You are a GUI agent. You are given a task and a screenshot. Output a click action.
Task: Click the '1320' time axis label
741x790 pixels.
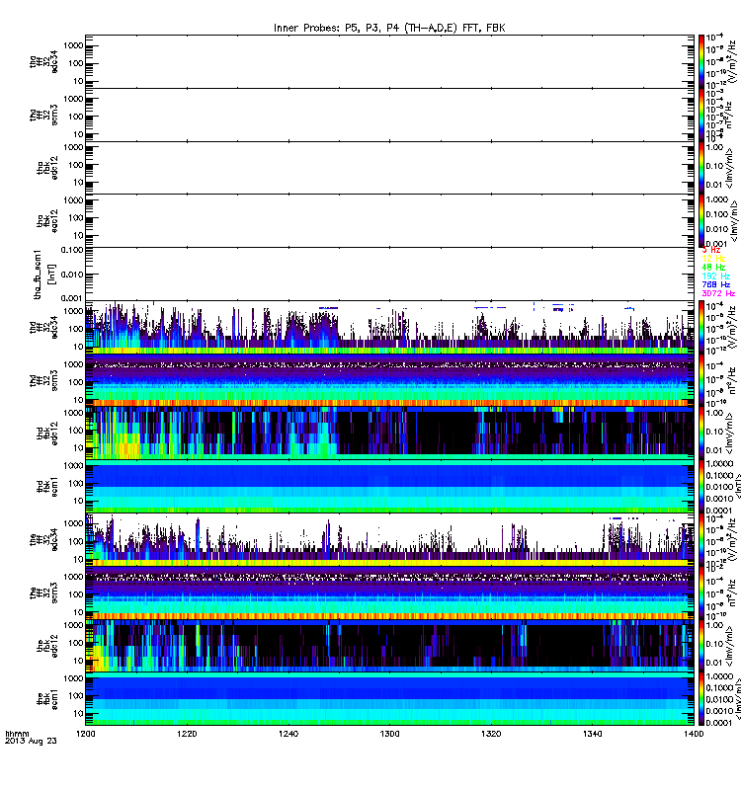click(491, 734)
